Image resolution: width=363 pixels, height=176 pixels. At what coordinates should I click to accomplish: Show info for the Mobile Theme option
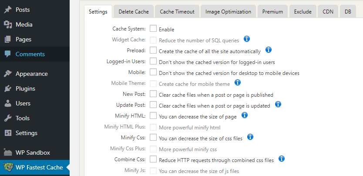(238, 82)
